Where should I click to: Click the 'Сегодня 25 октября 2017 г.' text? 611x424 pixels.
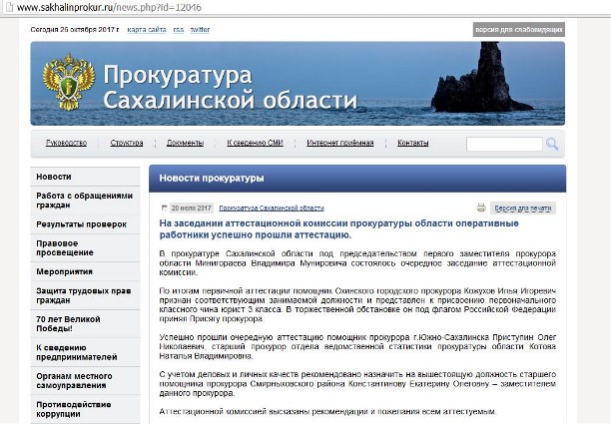[x=75, y=30]
